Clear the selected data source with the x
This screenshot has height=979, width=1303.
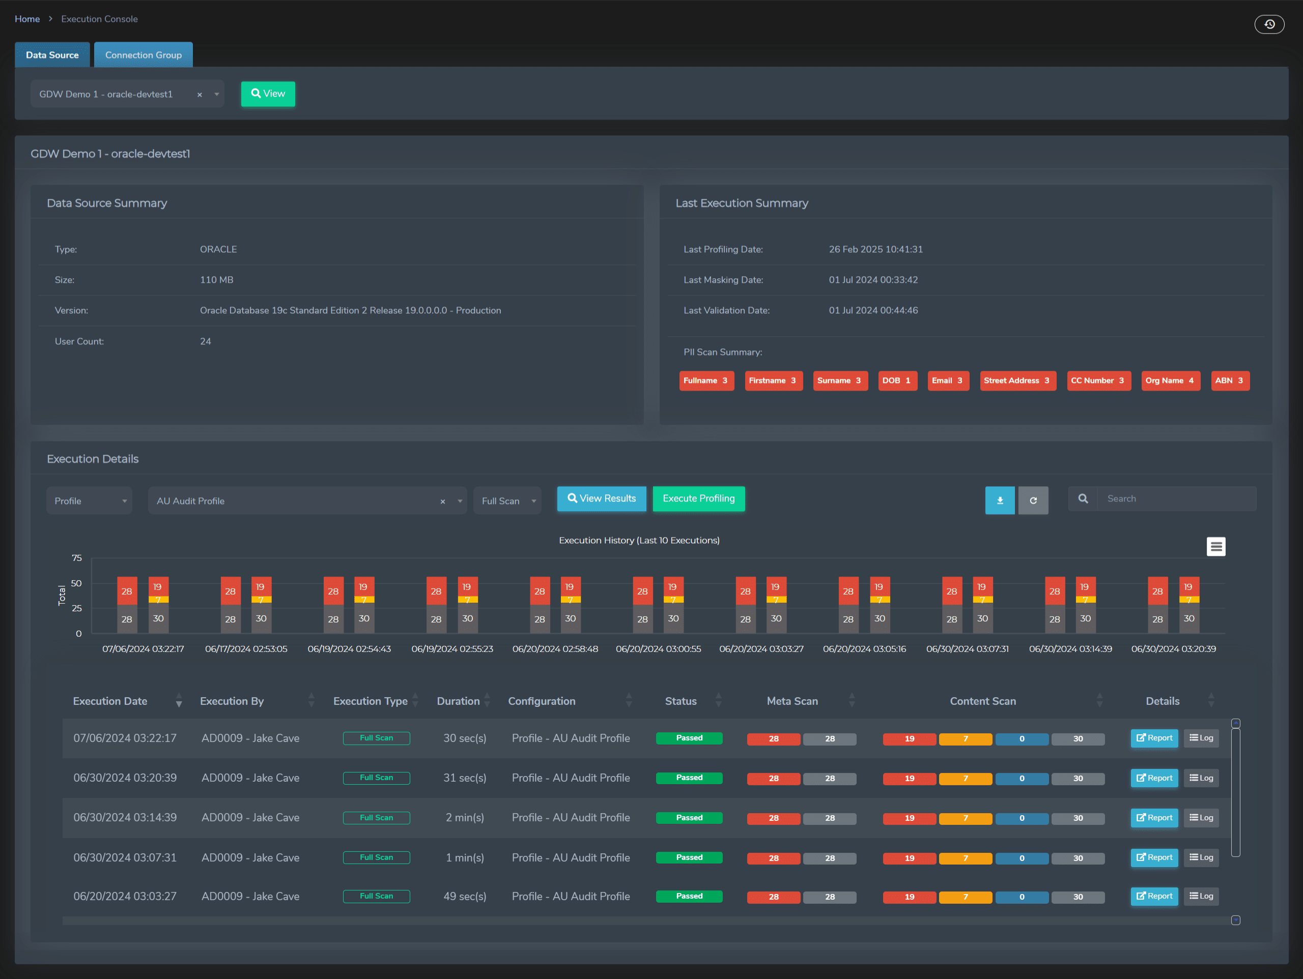[200, 94]
